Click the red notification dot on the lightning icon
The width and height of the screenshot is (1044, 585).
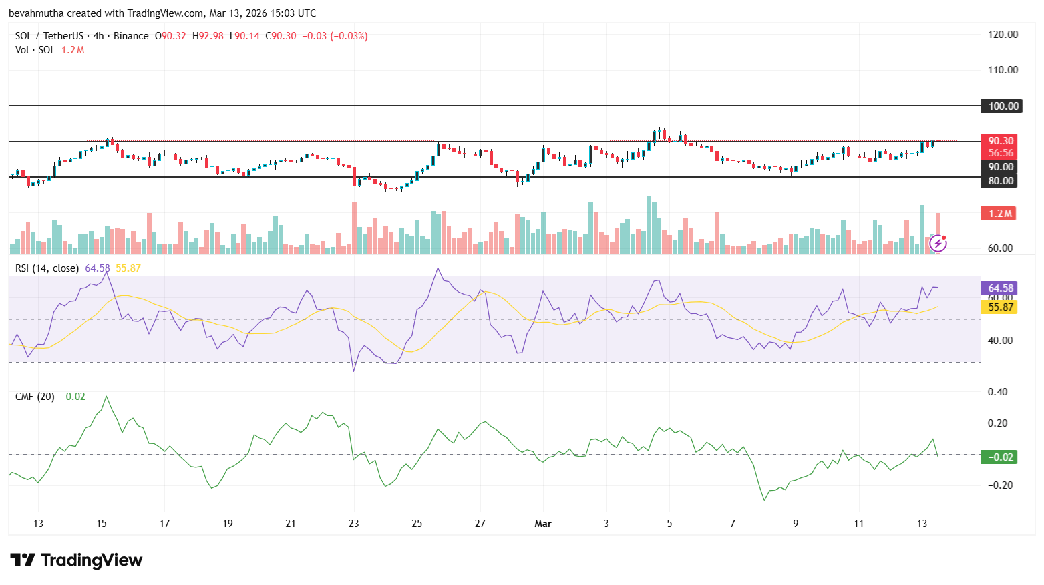[945, 238]
